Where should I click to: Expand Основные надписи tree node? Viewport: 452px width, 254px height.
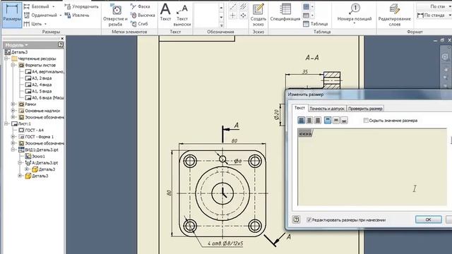coord(13,111)
